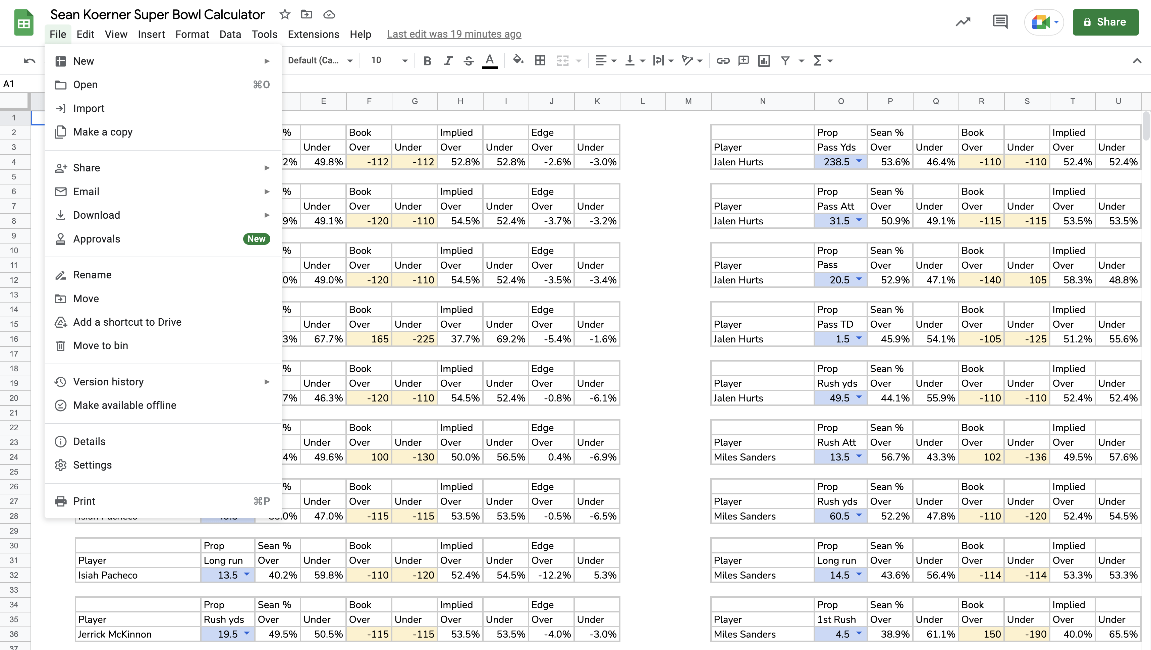Toggle strikethrough formatting

tap(468, 60)
